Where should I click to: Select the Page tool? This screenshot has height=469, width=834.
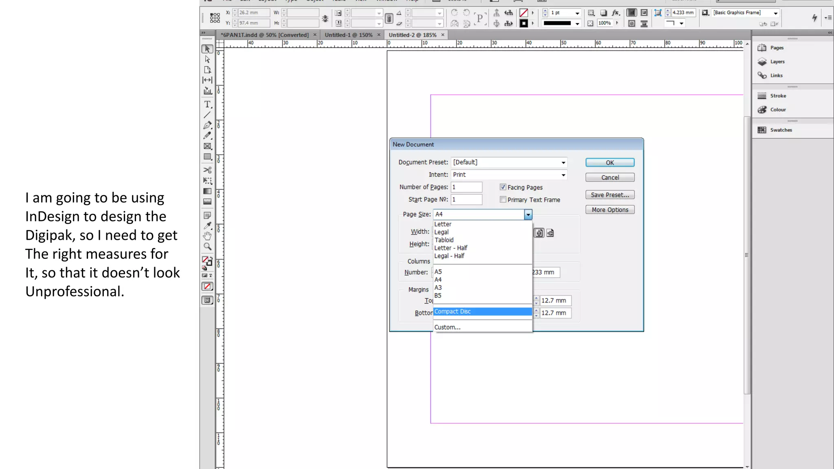207,70
